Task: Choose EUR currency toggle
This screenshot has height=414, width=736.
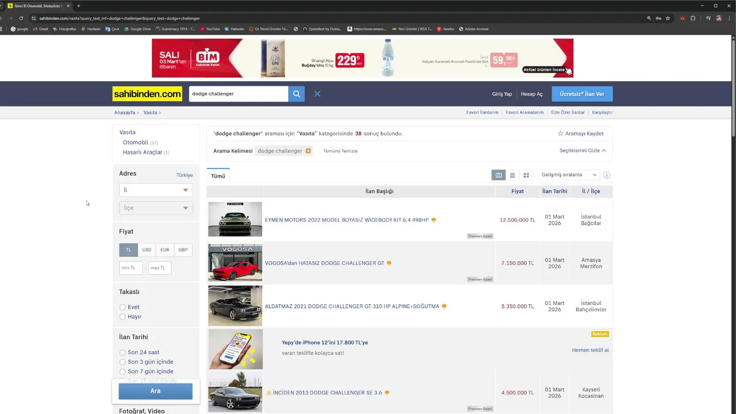Action: click(x=165, y=250)
